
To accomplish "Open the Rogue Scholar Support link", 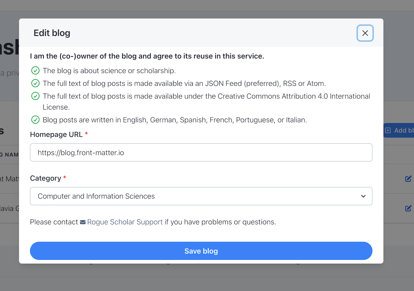I will [x=125, y=222].
